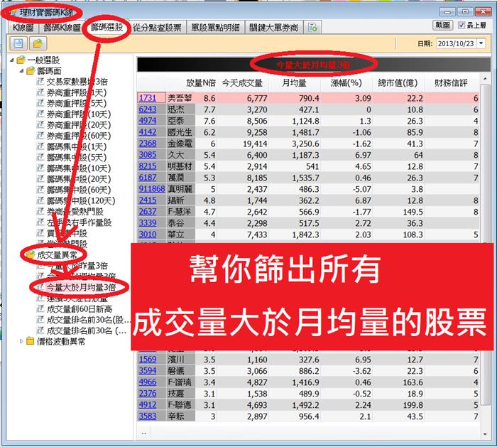Click the add-tab icon after 關鍵大單券商
Screen dimensions: 497x447
312,28
